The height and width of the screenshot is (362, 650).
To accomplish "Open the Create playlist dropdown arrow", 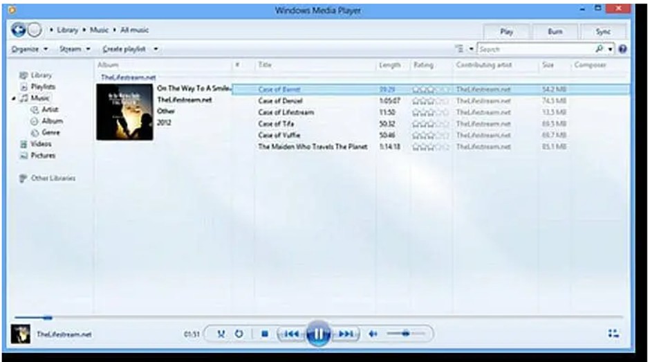I will 156,49.
